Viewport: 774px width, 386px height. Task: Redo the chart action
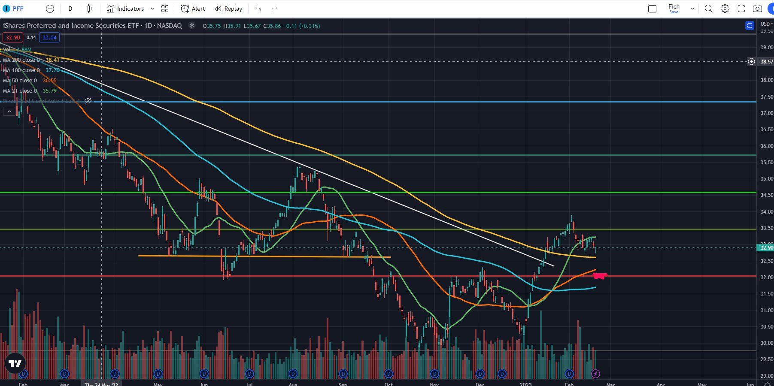(x=275, y=9)
